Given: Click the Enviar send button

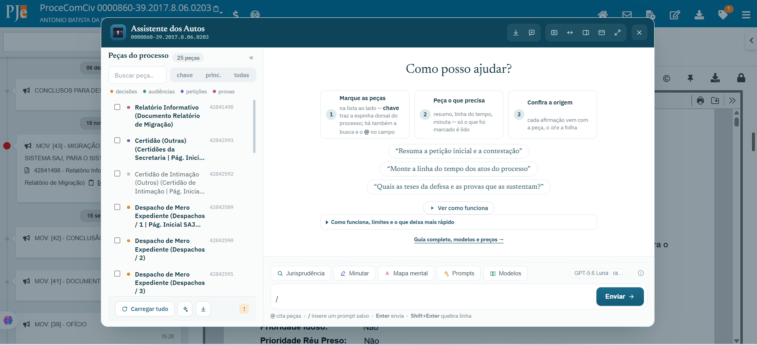Looking at the screenshot, I should (x=620, y=297).
